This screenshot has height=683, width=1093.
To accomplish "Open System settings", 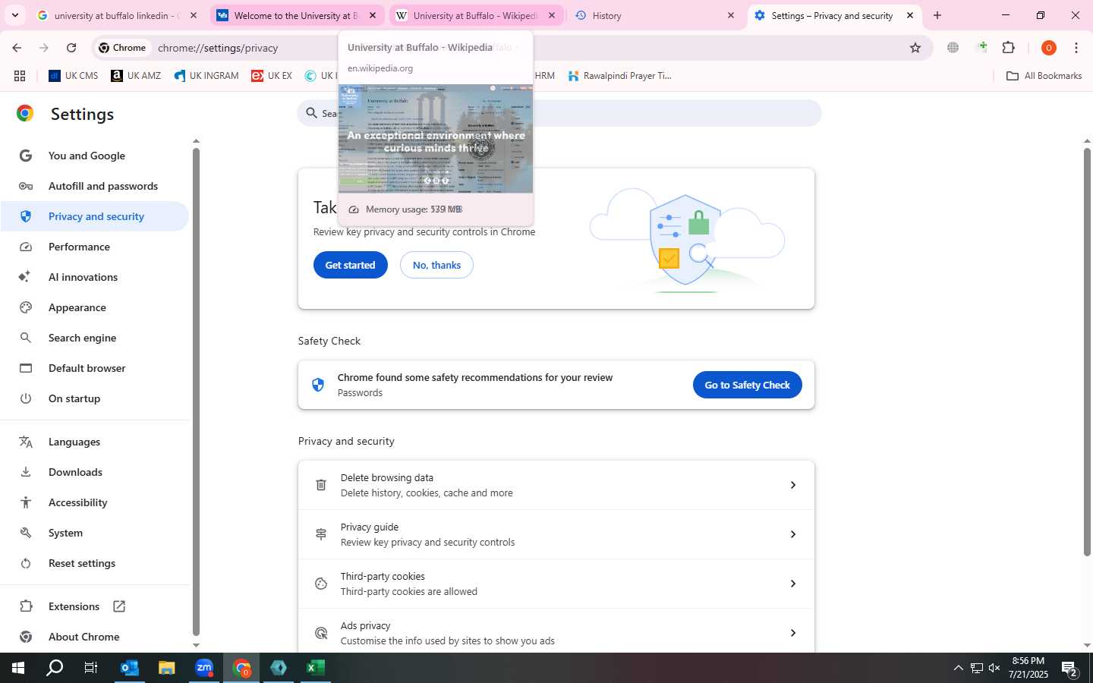I will point(94,533).
